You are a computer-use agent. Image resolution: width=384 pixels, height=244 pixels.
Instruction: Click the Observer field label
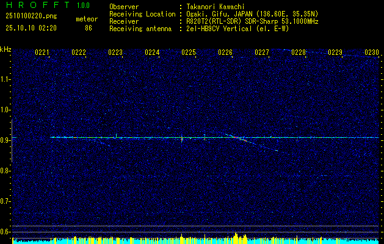pos(124,7)
